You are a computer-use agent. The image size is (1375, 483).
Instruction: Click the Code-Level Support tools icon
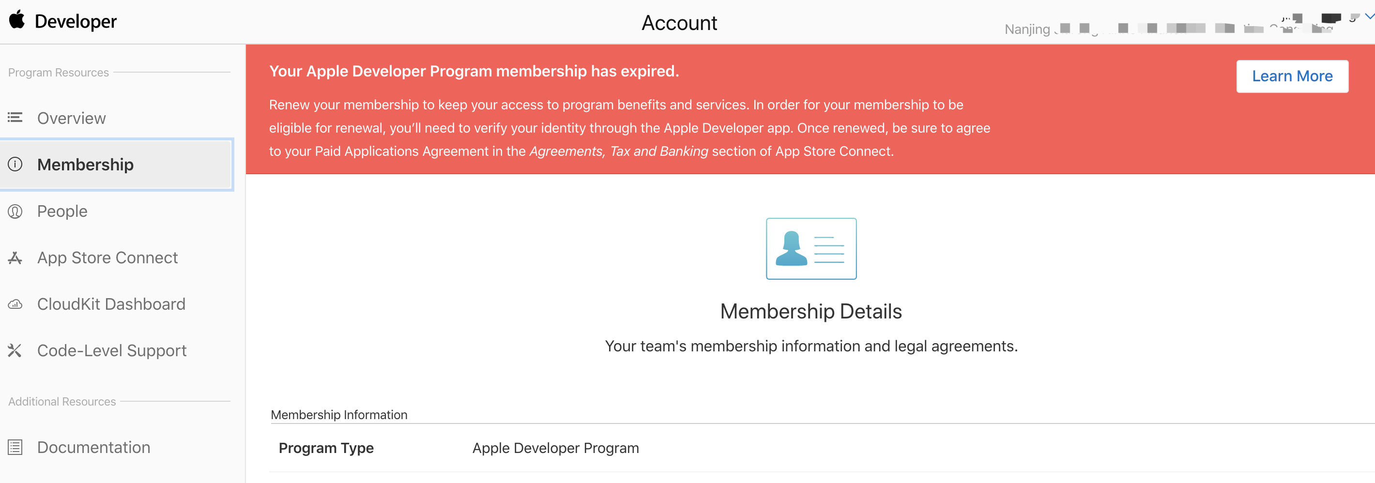[15, 350]
